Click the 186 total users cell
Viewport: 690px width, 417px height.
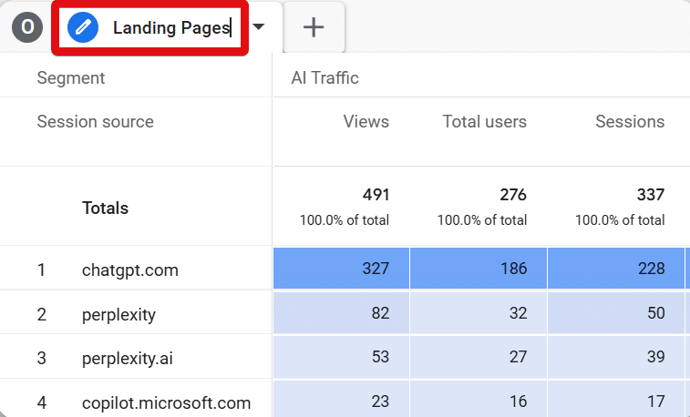point(479,269)
